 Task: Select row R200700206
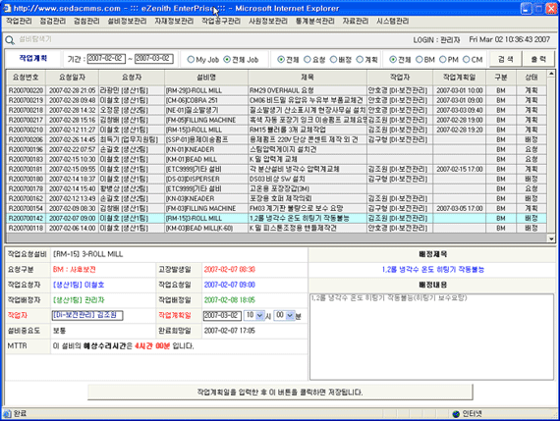(277, 140)
